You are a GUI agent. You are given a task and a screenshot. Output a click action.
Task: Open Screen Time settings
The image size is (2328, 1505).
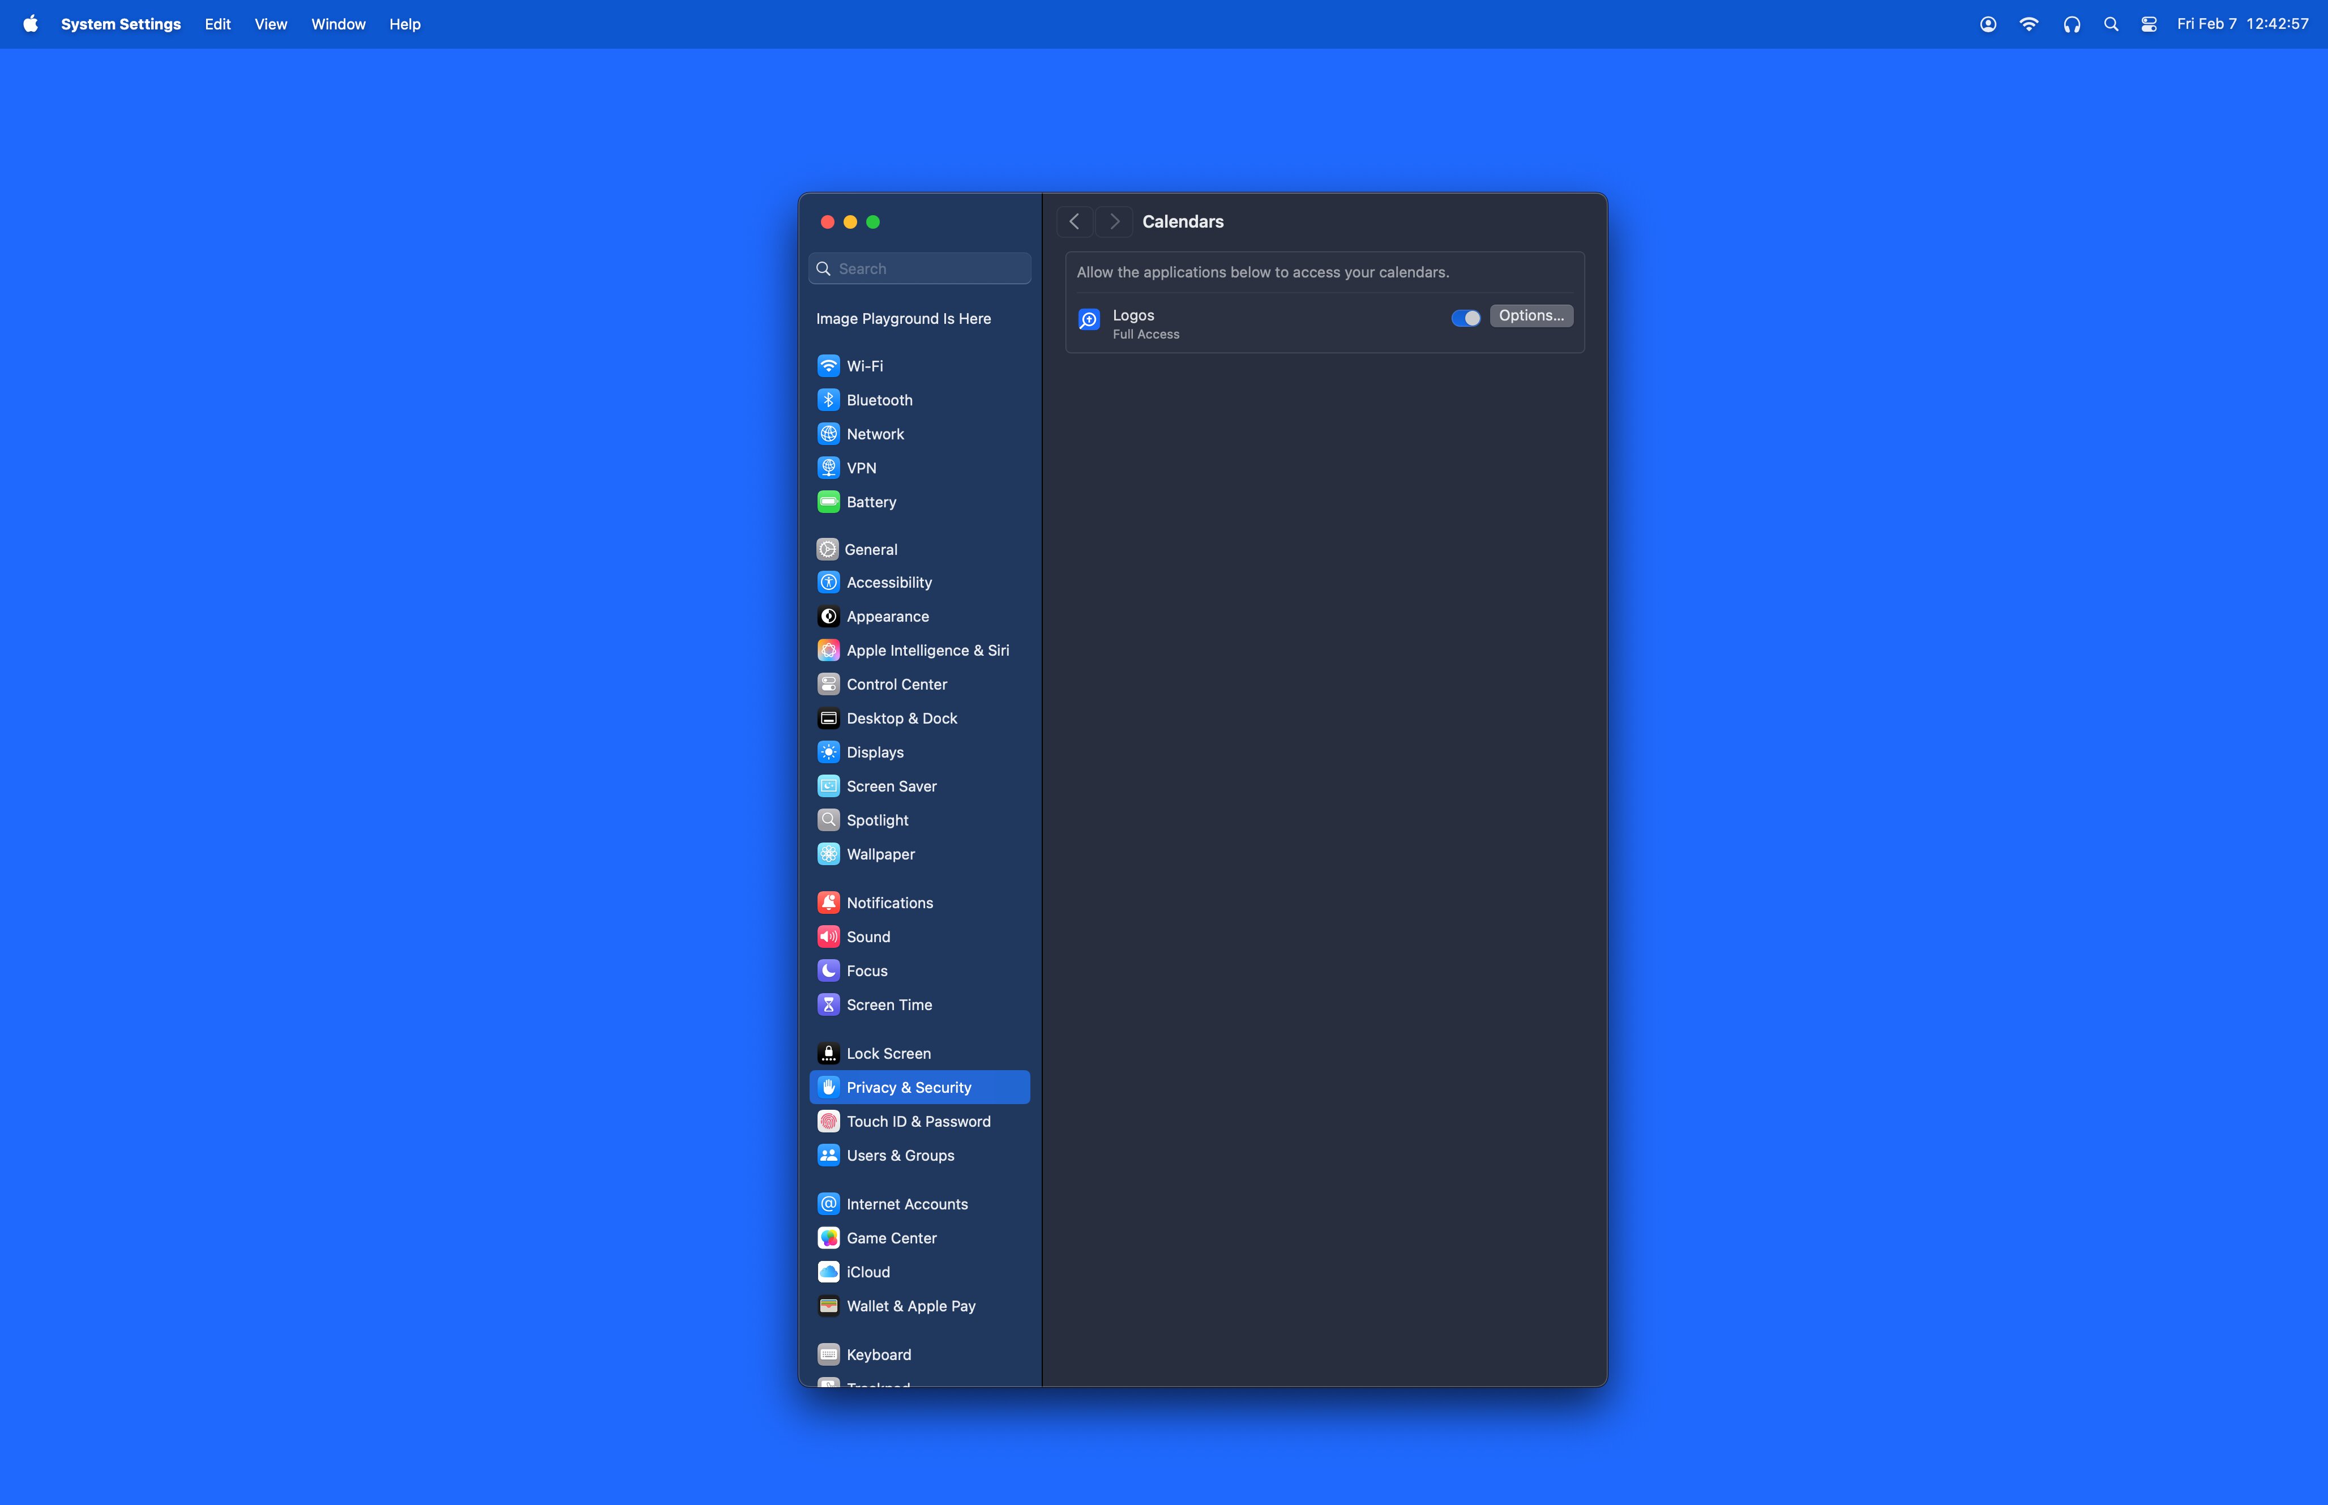point(919,1004)
